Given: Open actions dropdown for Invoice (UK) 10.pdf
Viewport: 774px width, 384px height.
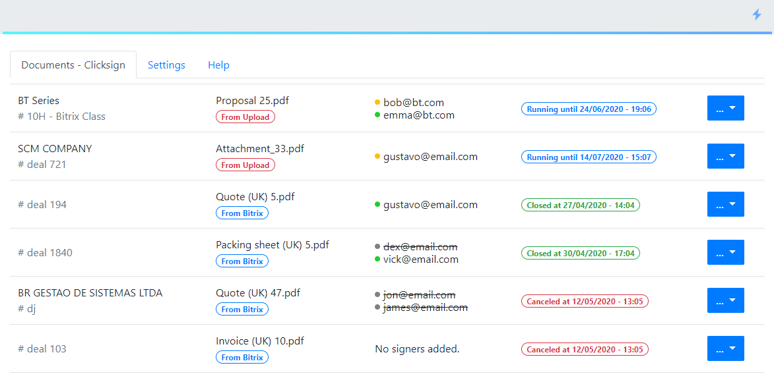Looking at the screenshot, I should pyautogui.click(x=725, y=348).
